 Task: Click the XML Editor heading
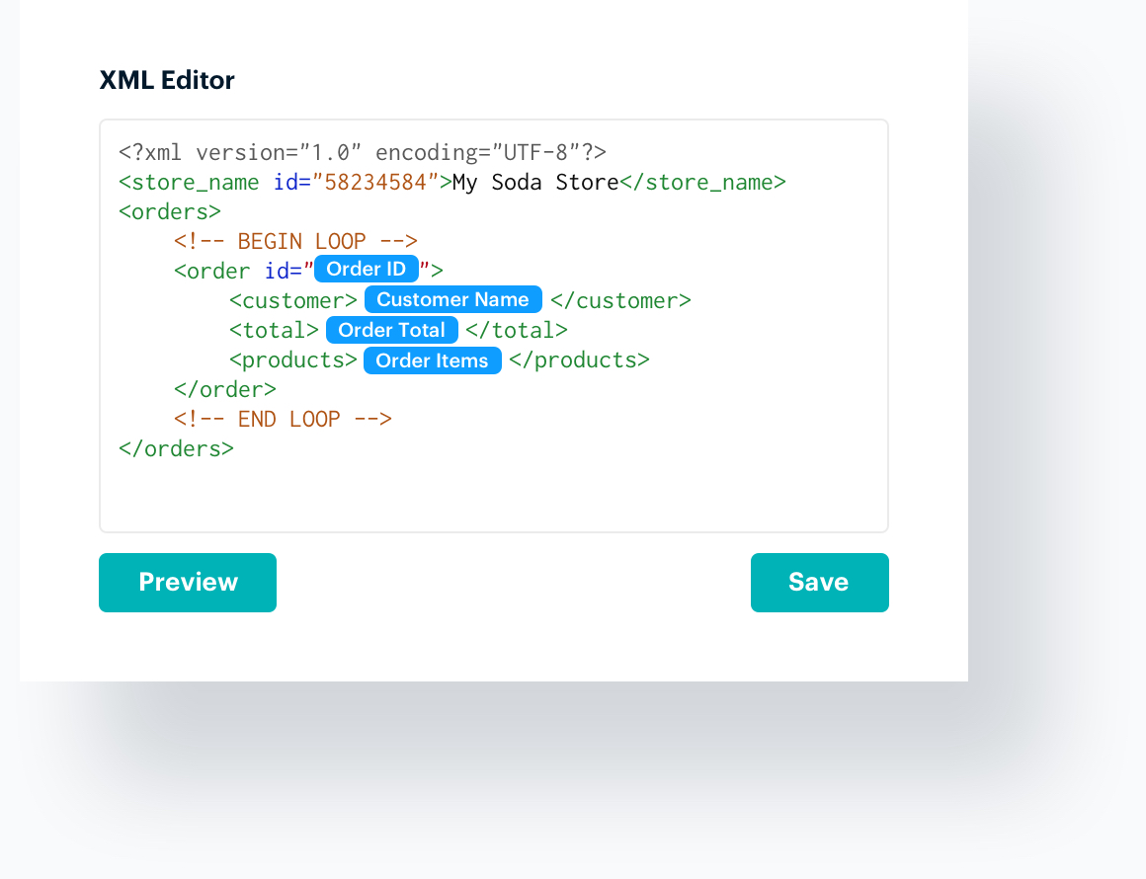pyautogui.click(x=166, y=80)
